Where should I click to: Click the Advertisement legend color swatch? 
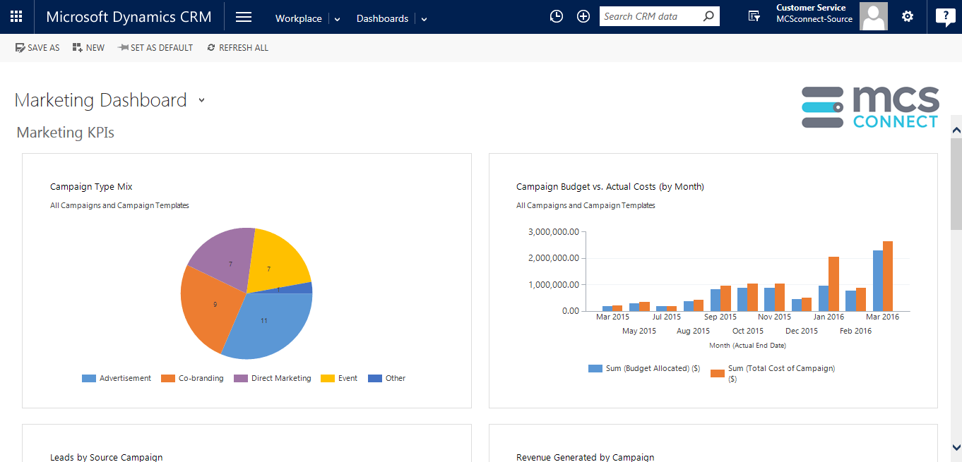click(x=89, y=379)
